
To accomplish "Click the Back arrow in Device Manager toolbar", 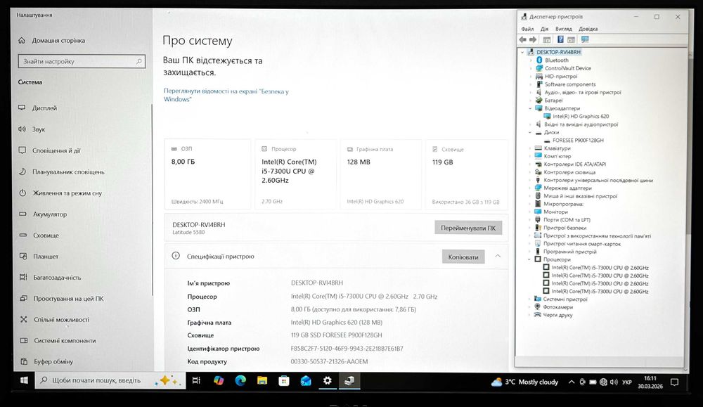I will coord(523,40).
